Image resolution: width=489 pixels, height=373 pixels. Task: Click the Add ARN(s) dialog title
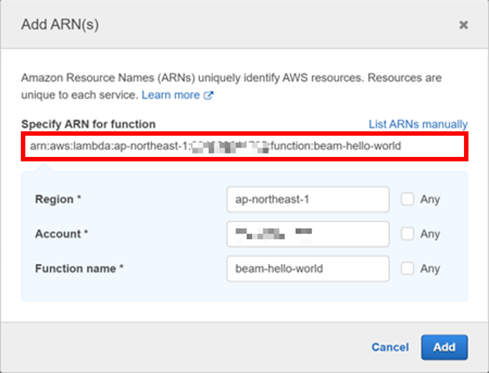click(x=60, y=25)
